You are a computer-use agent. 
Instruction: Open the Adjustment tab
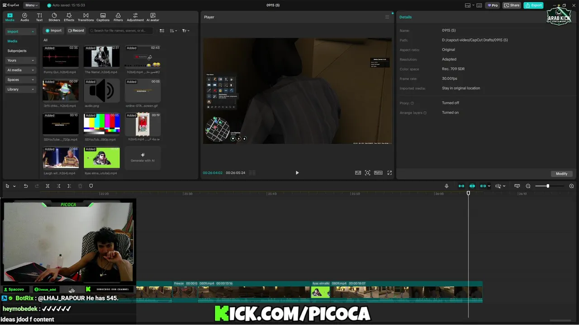(x=135, y=17)
